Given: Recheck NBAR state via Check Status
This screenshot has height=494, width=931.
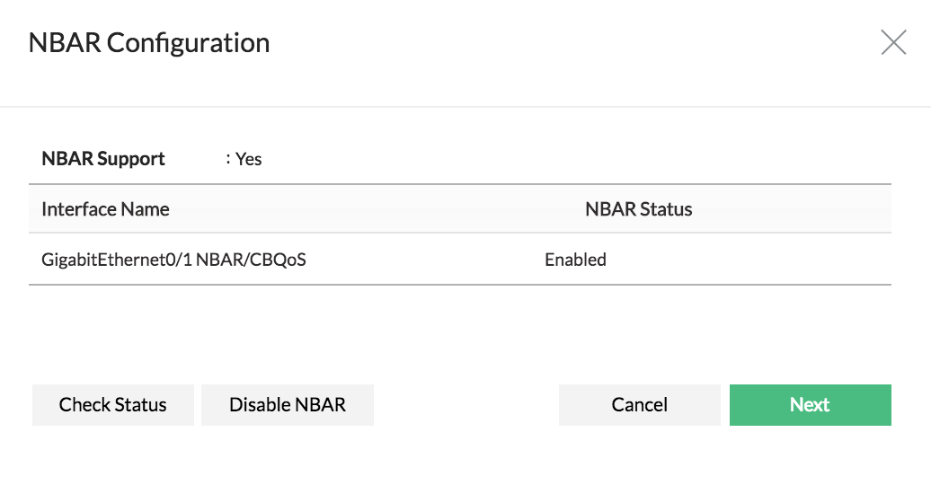Looking at the screenshot, I should (113, 405).
